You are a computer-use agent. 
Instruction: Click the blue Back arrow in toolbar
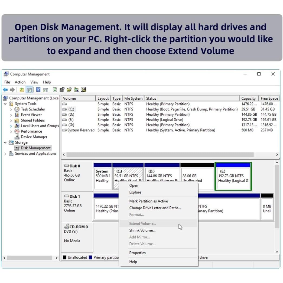[5, 90]
